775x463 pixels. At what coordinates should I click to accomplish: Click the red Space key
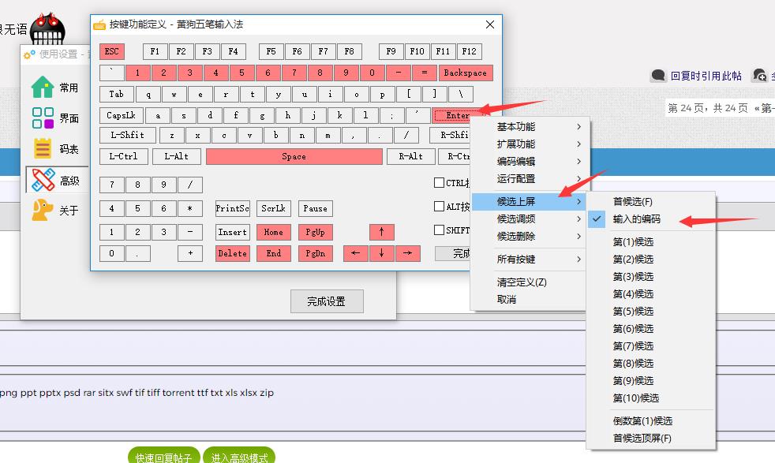pyautogui.click(x=294, y=156)
